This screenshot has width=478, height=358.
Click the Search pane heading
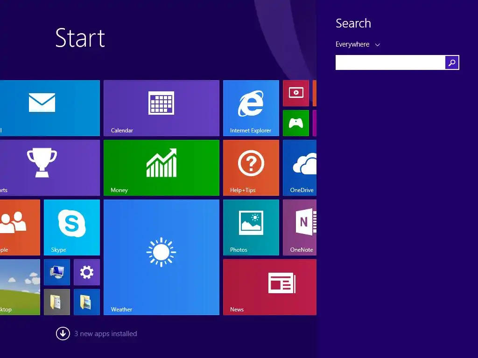(353, 23)
